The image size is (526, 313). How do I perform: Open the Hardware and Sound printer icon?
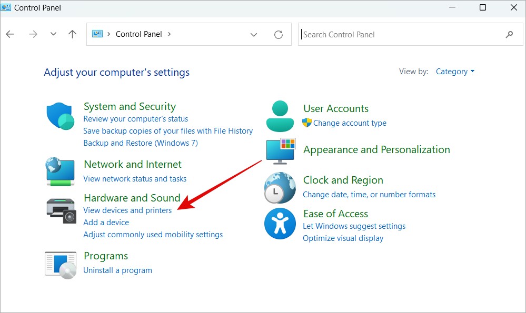tap(61, 210)
